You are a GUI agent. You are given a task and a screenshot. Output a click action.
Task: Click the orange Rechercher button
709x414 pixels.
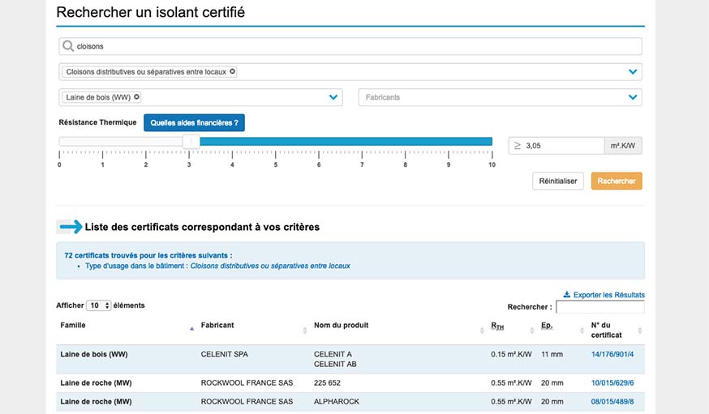tap(617, 181)
